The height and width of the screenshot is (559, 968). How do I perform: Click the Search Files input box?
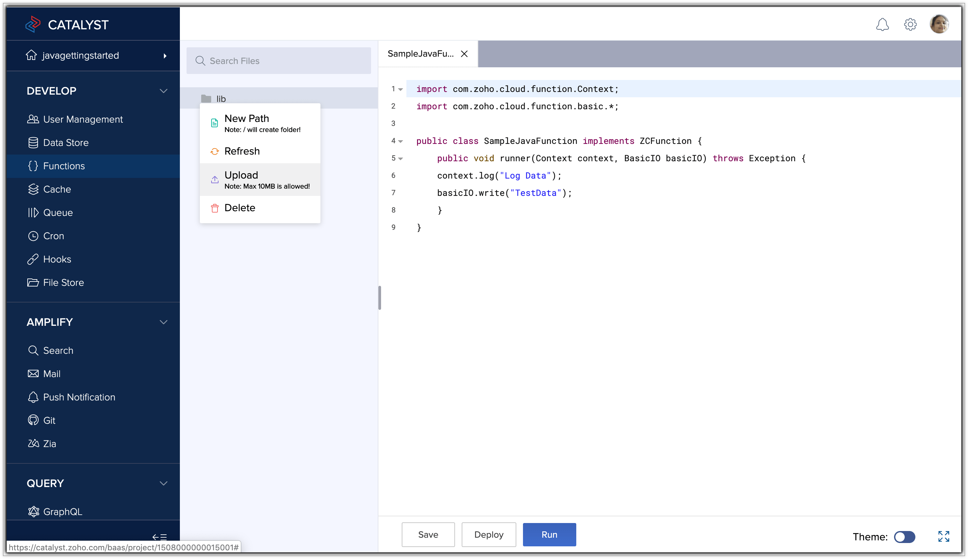click(279, 61)
